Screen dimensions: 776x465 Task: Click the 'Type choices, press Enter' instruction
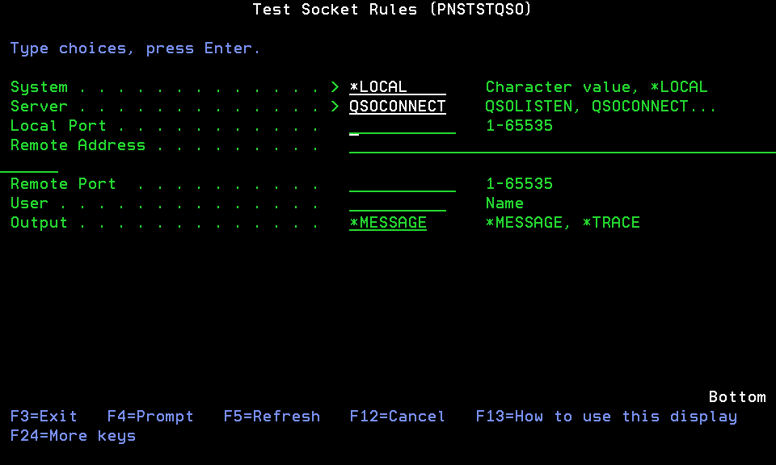tap(135, 48)
